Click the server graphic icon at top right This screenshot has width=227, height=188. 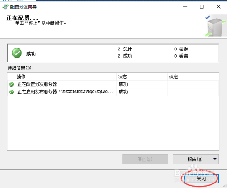216,26
